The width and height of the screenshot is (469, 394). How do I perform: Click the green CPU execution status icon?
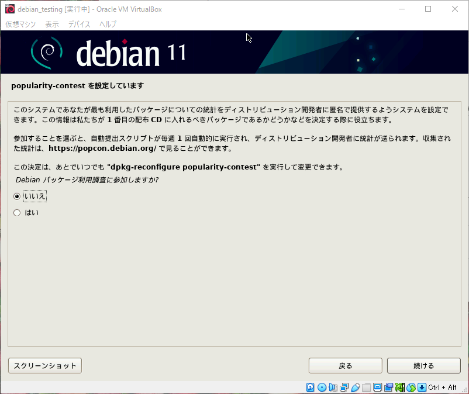400,388
